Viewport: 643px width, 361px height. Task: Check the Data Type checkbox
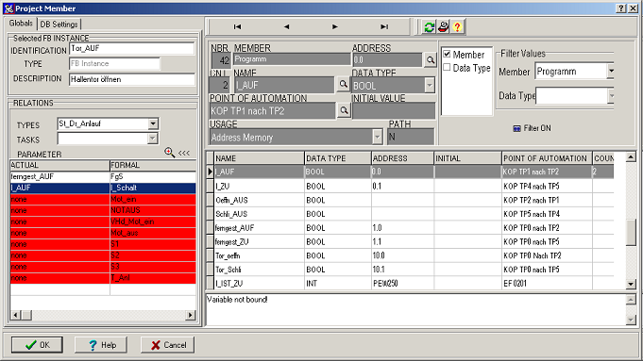(447, 67)
